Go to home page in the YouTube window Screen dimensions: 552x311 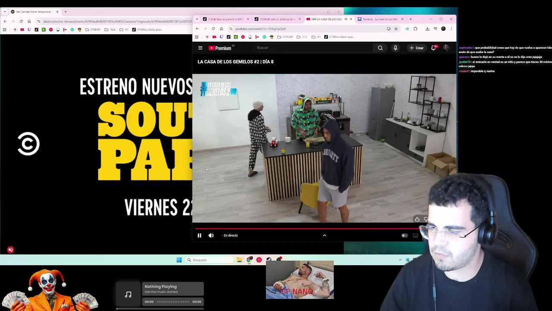click(x=221, y=29)
